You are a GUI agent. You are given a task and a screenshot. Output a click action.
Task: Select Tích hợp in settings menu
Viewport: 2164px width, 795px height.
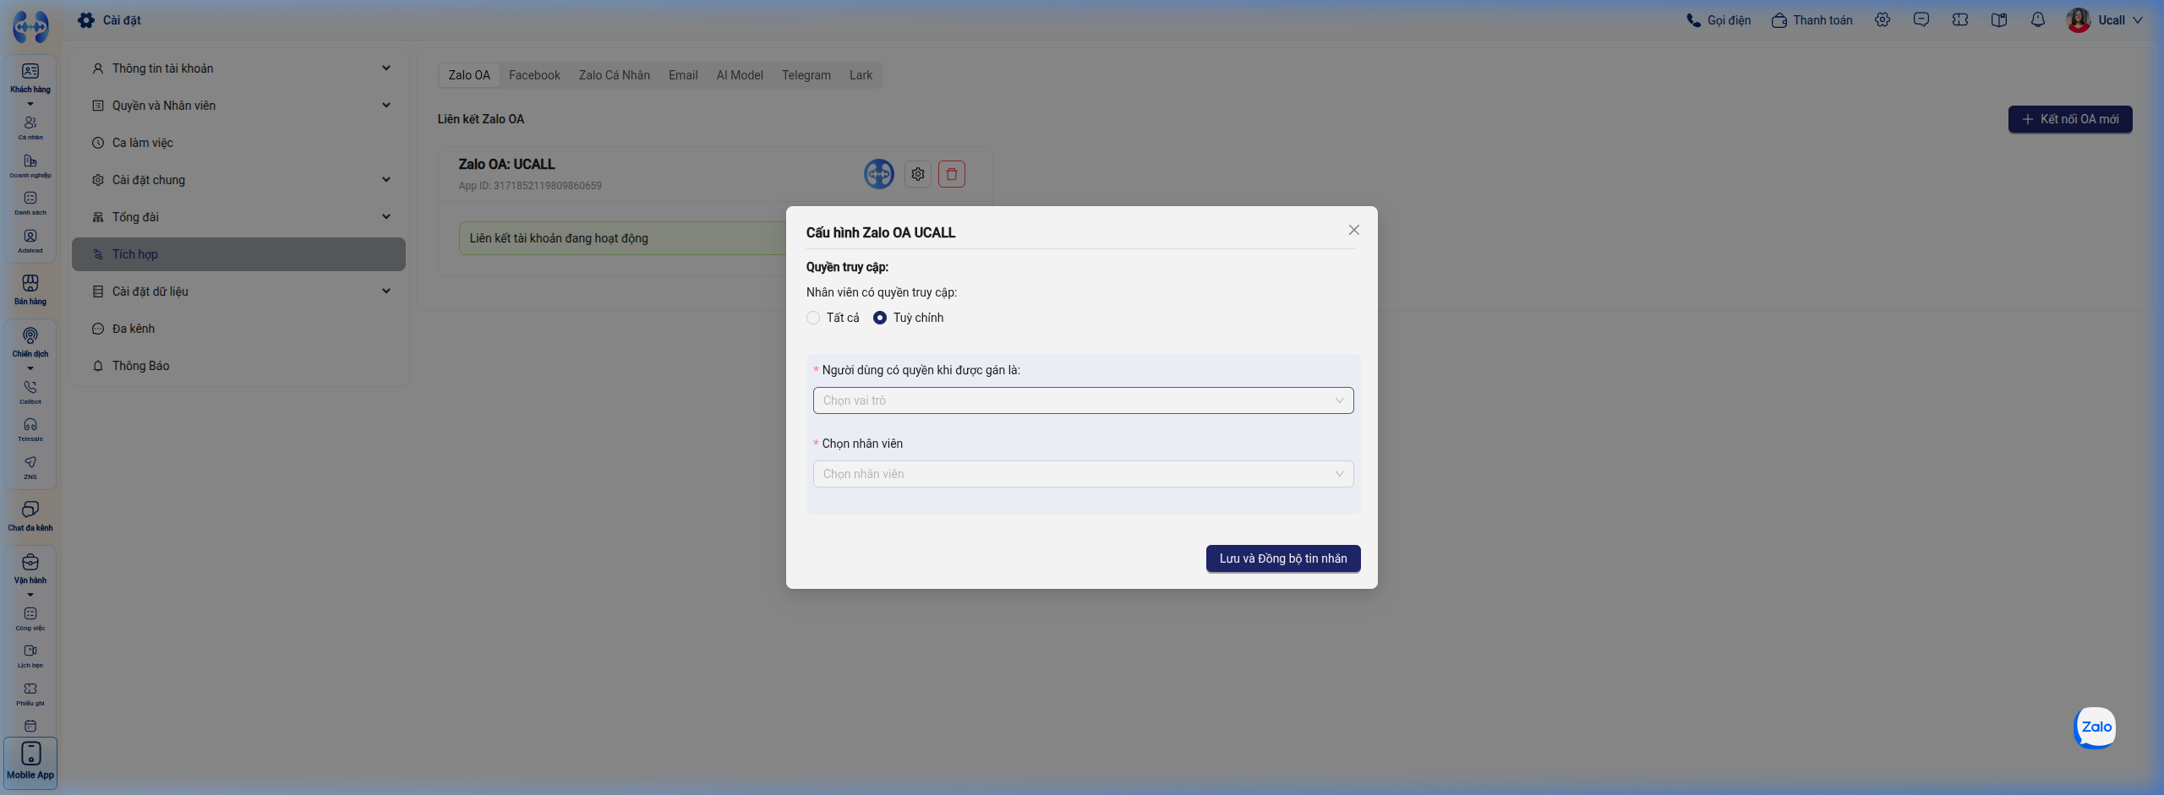(x=239, y=254)
